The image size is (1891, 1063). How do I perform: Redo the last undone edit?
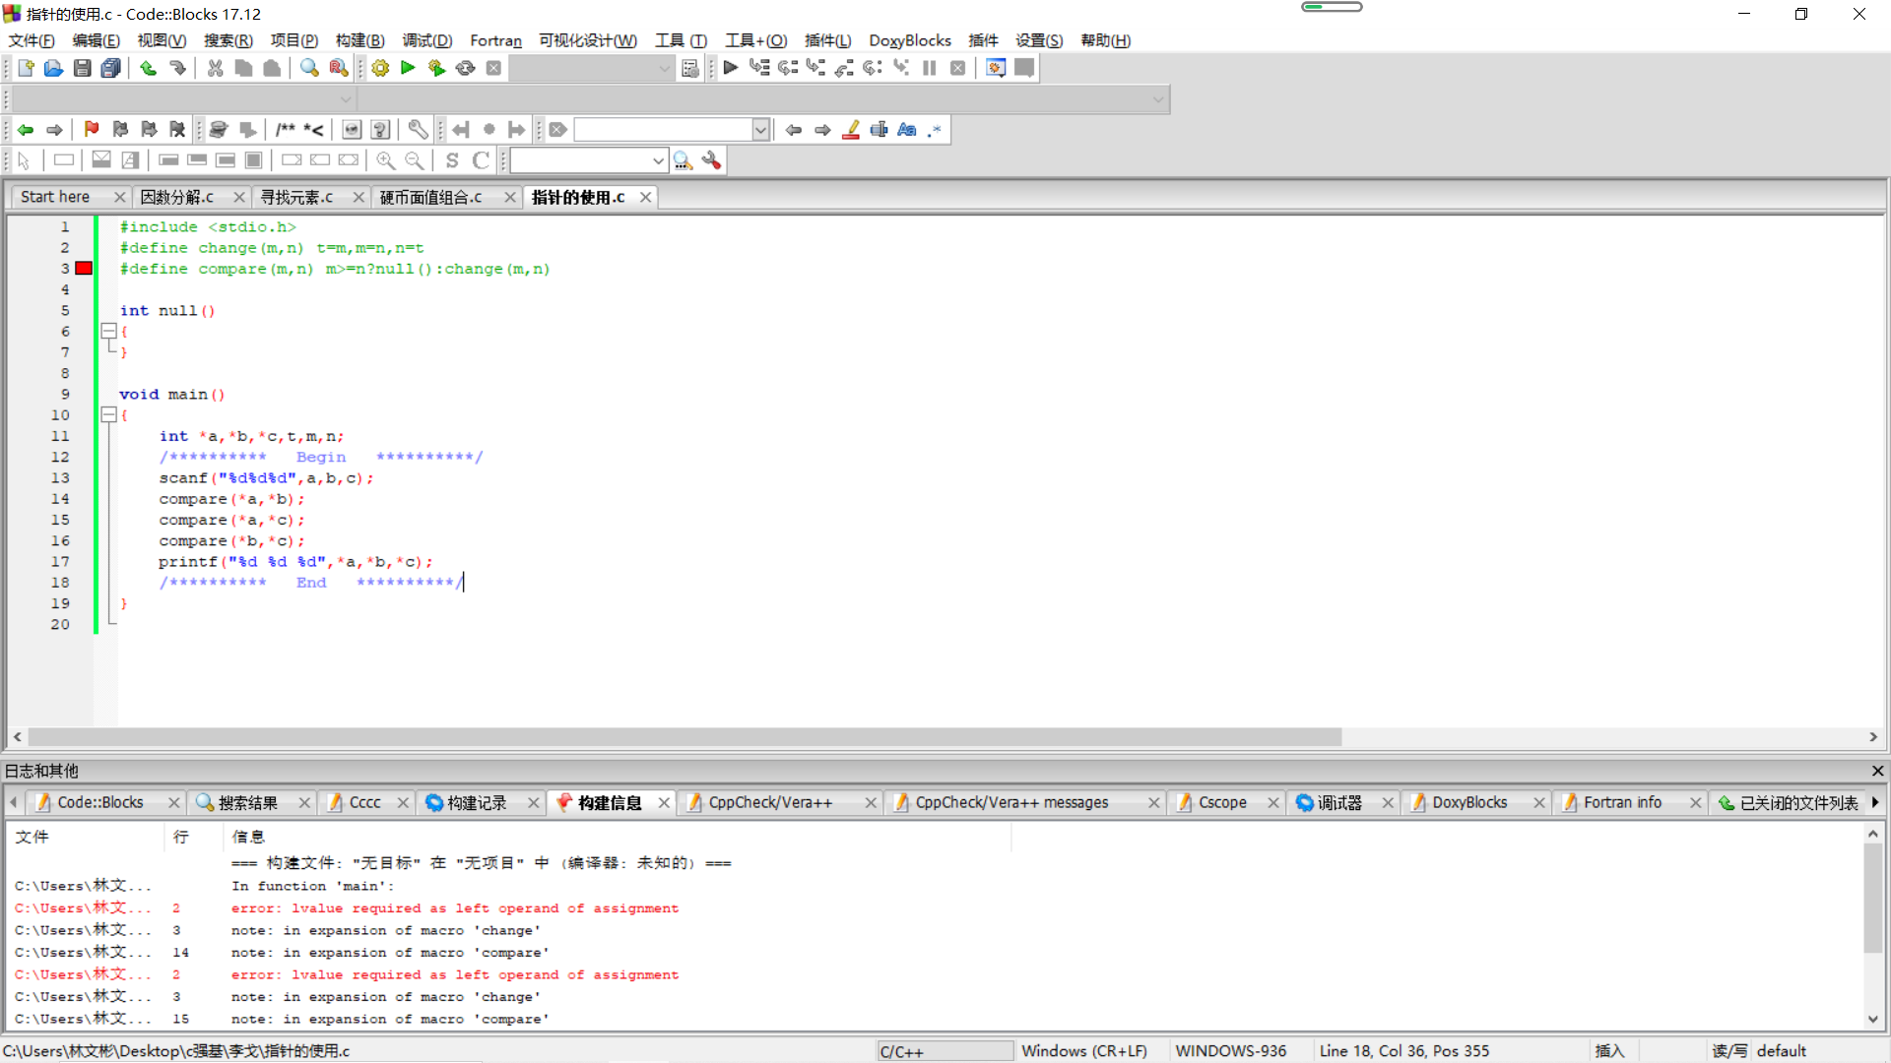[177, 68]
